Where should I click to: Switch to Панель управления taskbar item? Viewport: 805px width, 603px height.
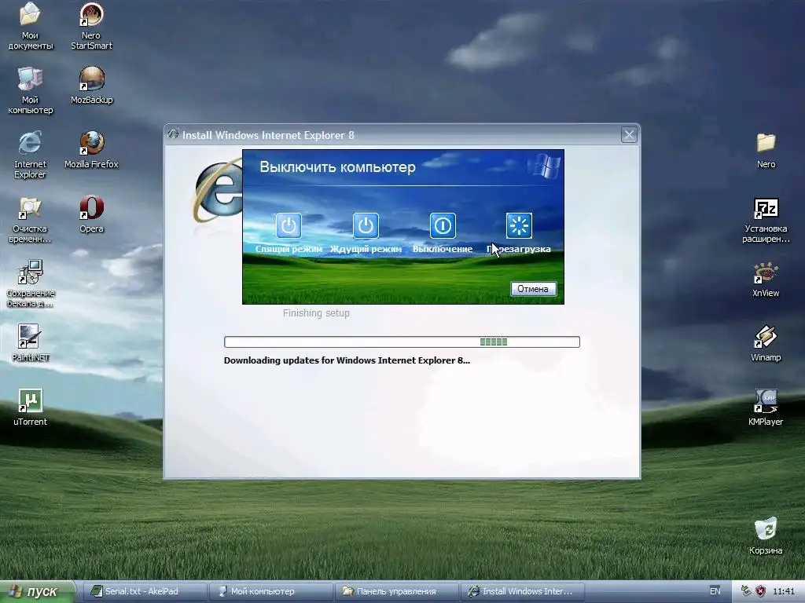pyautogui.click(x=396, y=591)
